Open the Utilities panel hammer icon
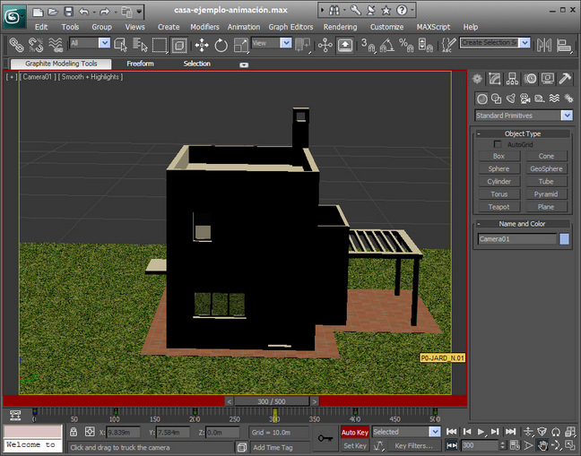This screenshot has height=456, width=581. click(566, 79)
